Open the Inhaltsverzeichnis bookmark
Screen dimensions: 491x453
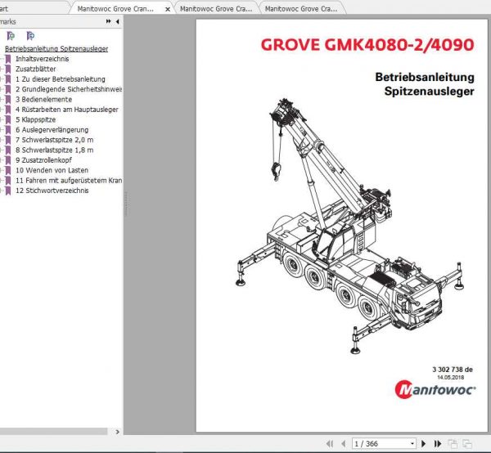(42, 59)
